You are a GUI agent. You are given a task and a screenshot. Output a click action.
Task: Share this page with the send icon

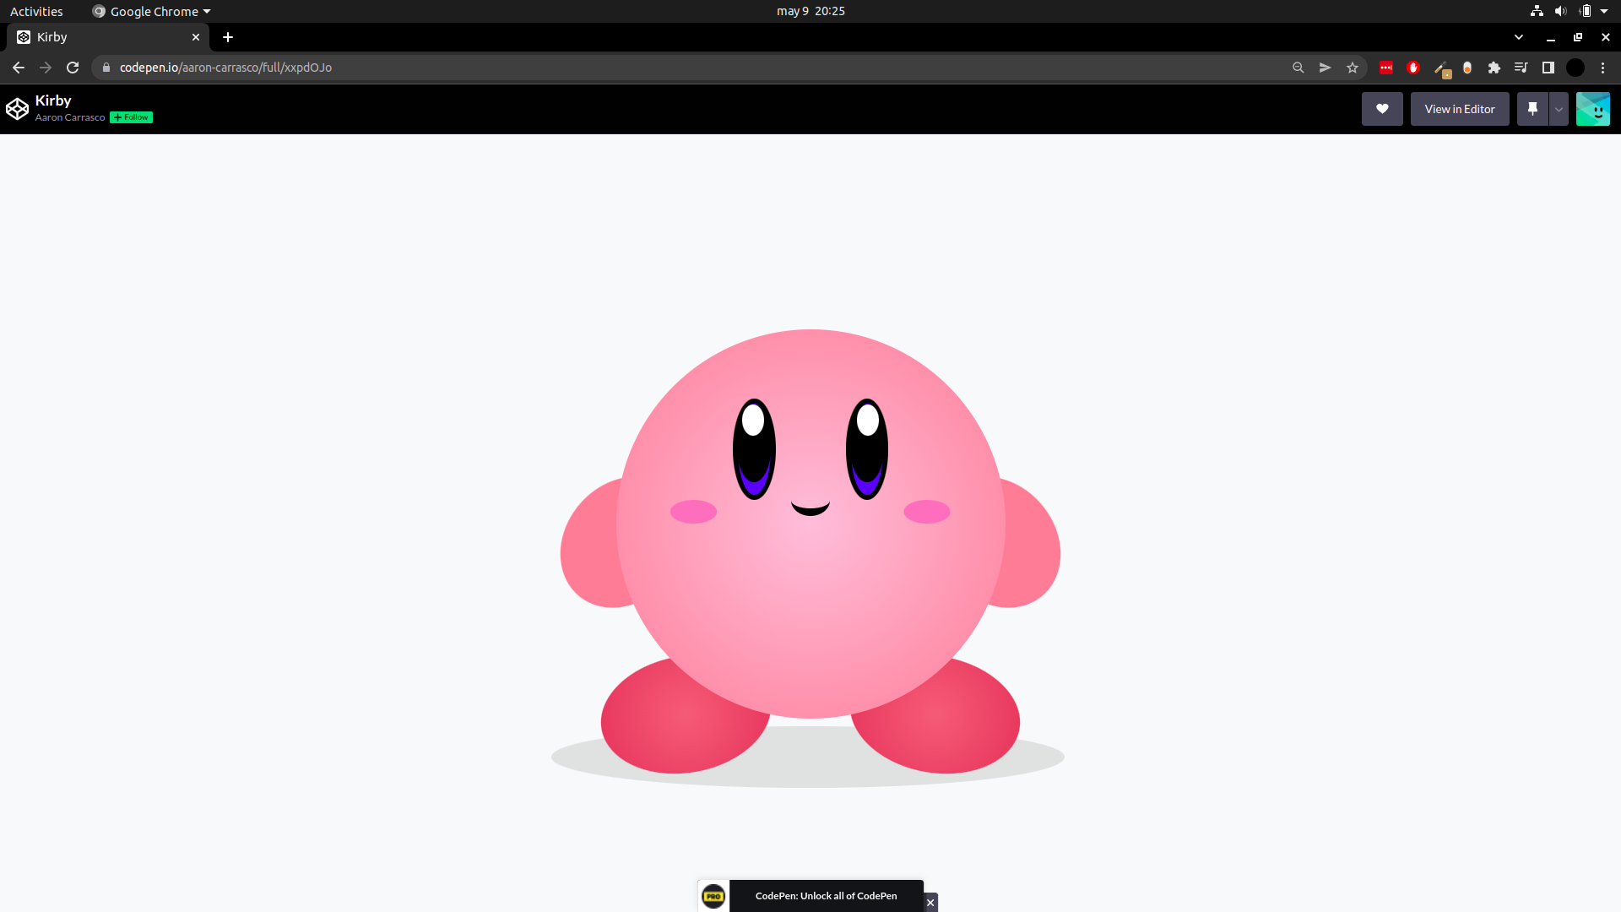[1326, 68]
